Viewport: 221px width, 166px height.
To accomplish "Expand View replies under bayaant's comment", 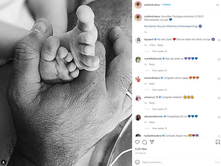I will click(160, 51).
